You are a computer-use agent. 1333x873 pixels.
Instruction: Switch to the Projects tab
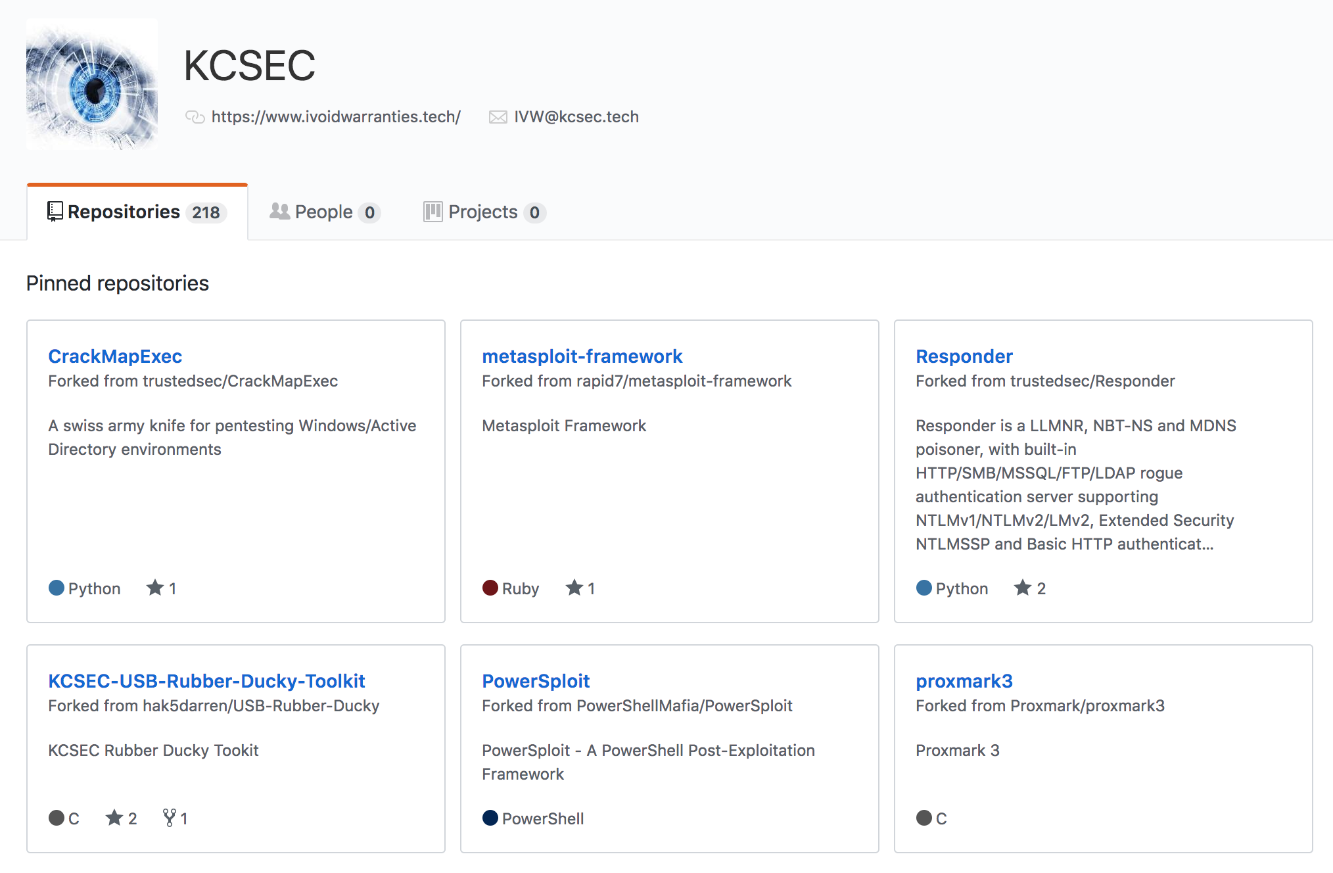pos(484,212)
